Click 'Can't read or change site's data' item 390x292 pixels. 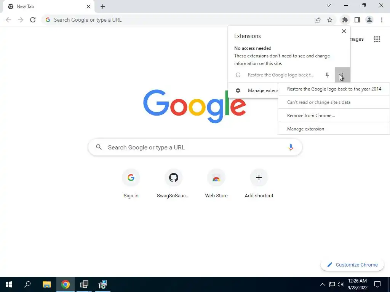334,102
